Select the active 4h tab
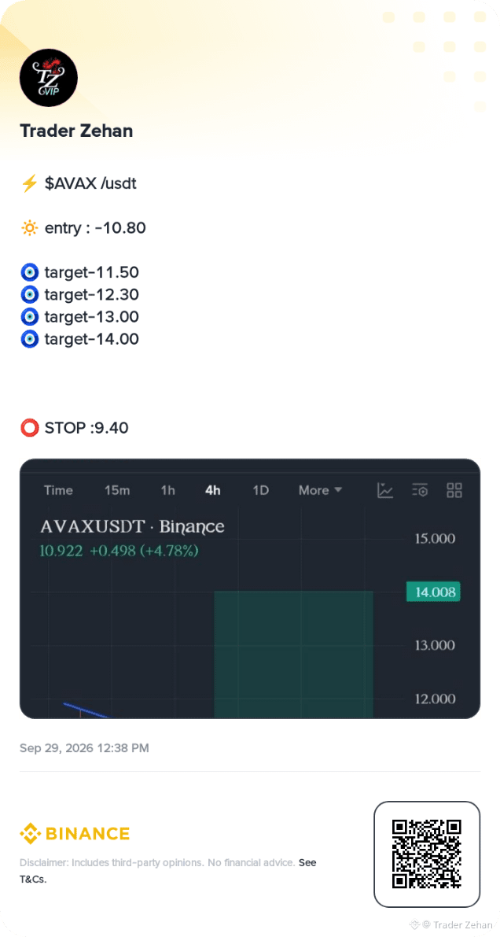The width and height of the screenshot is (500, 937). pyautogui.click(x=213, y=491)
